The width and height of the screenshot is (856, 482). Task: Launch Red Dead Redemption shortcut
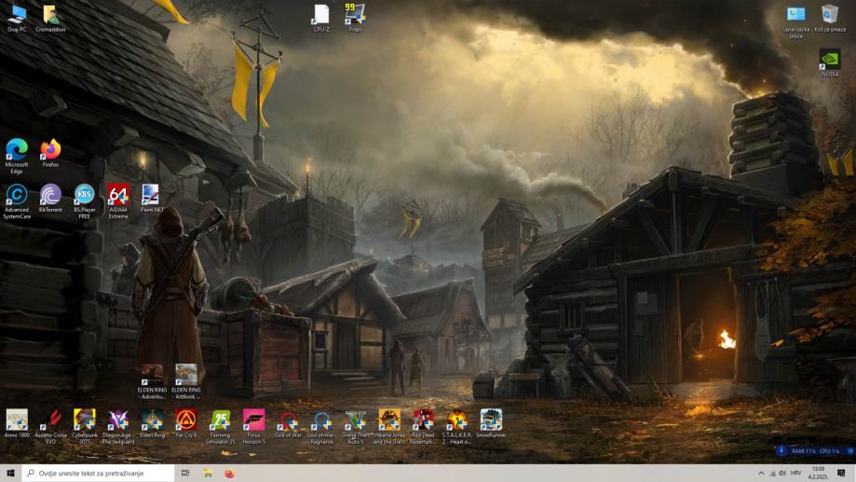tap(423, 427)
